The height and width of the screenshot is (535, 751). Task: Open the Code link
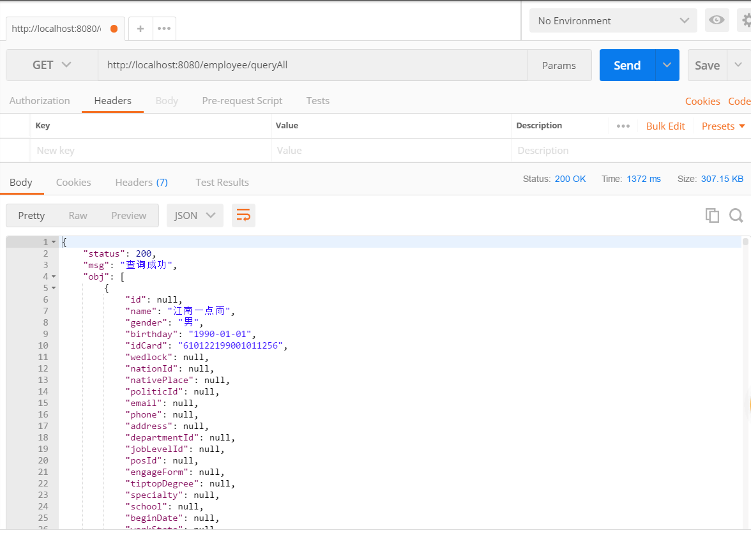[739, 101]
